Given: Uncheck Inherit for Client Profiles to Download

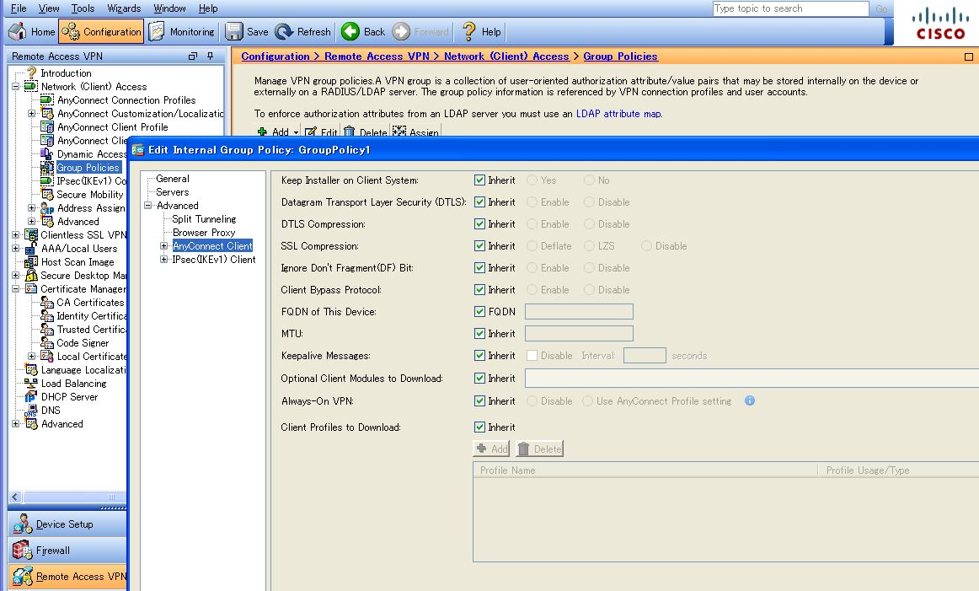Looking at the screenshot, I should point(479,427).
